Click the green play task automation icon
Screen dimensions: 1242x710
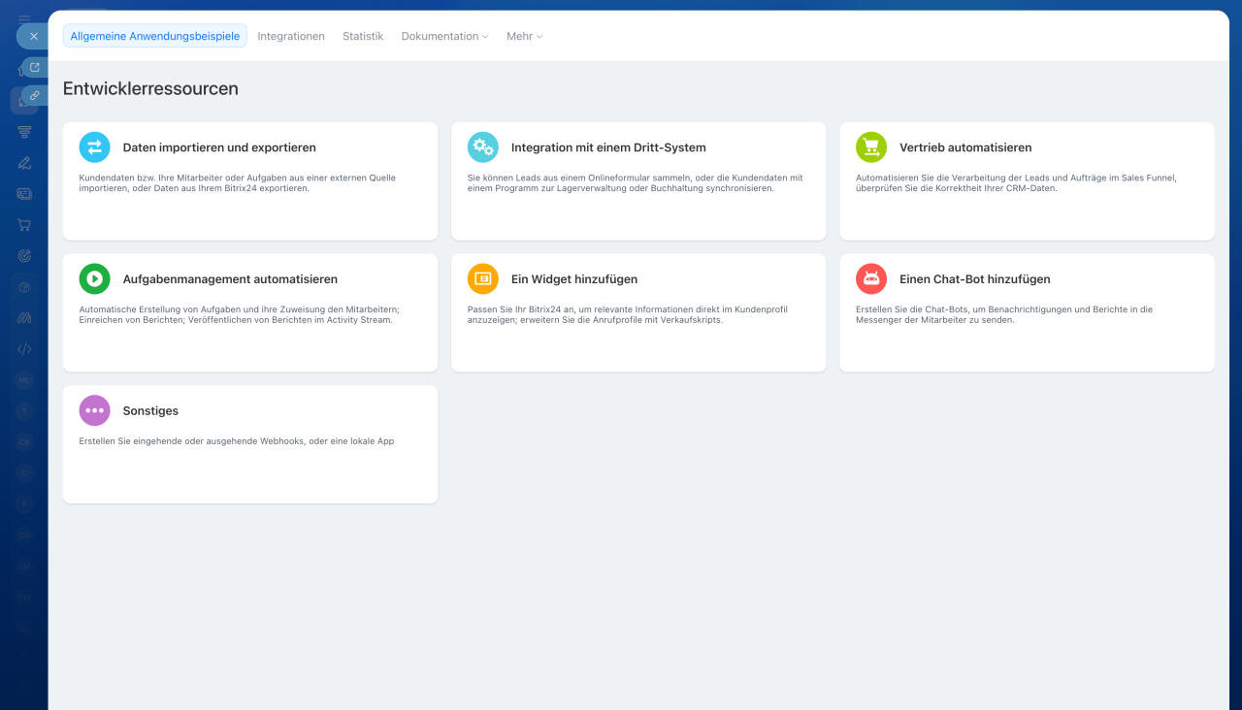point(94,279)
